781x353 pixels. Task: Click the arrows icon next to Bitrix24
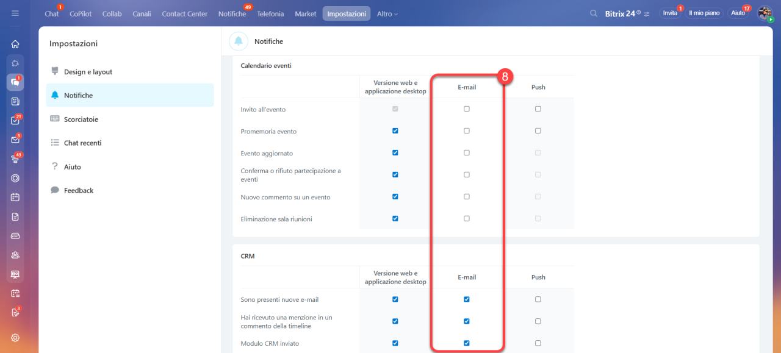click(647, 13)
